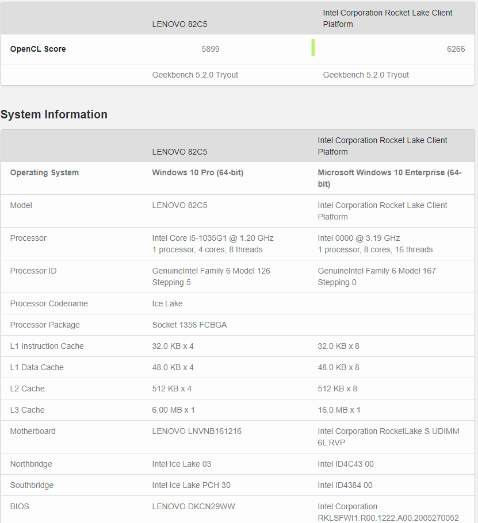Click the OpenCL Score label

click(x=38, y=49)
